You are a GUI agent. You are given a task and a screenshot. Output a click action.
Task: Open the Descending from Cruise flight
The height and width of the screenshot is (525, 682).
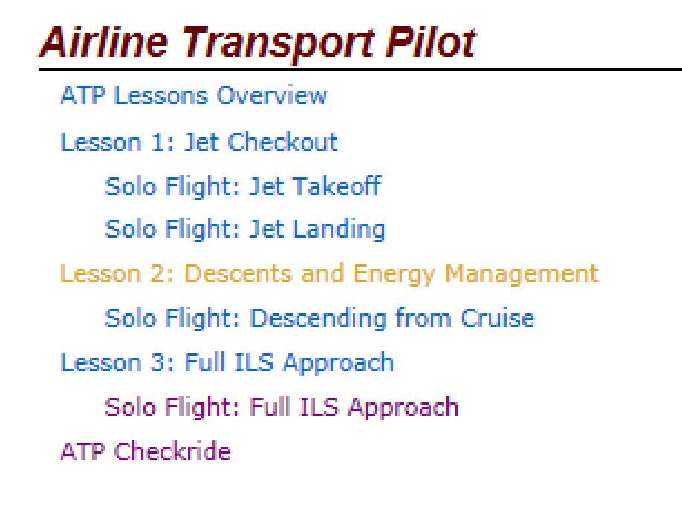pyautogui.click(x=319, y=319)
